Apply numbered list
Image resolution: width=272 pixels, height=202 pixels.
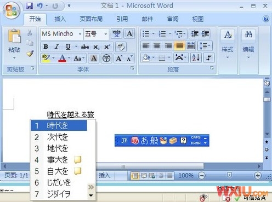[x=162, y=34]
